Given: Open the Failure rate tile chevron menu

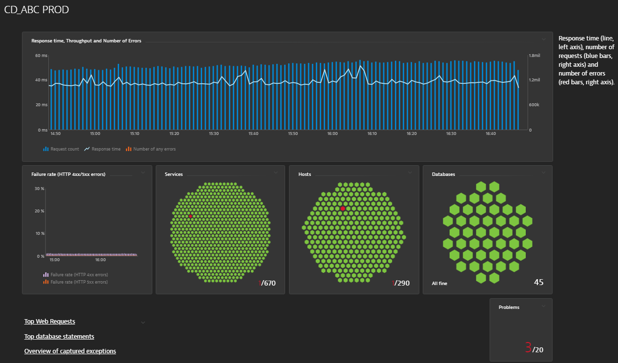Looking at the screenshot, I should click(x=143, y=172).
